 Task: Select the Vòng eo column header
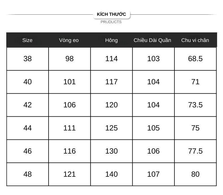point(69,40)
